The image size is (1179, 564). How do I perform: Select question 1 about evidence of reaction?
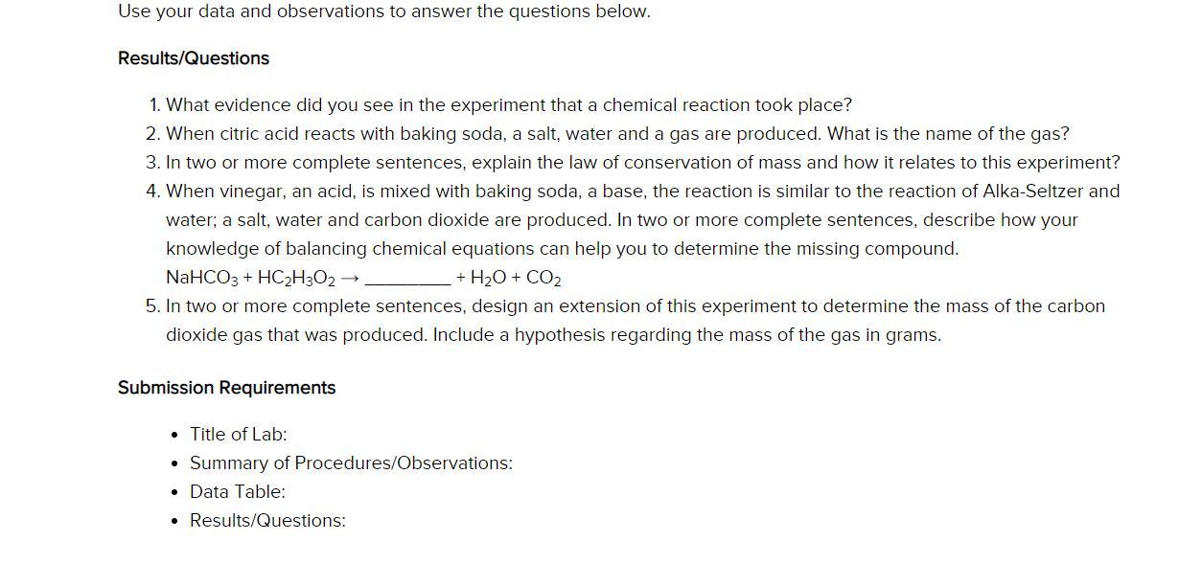pyautogui.click(x=508, y=105)
